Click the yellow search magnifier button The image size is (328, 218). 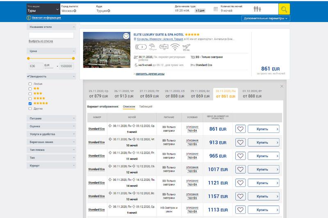[284, 9]
